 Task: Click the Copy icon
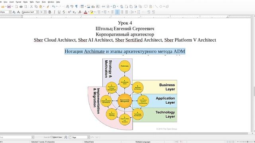coord(36,6)
